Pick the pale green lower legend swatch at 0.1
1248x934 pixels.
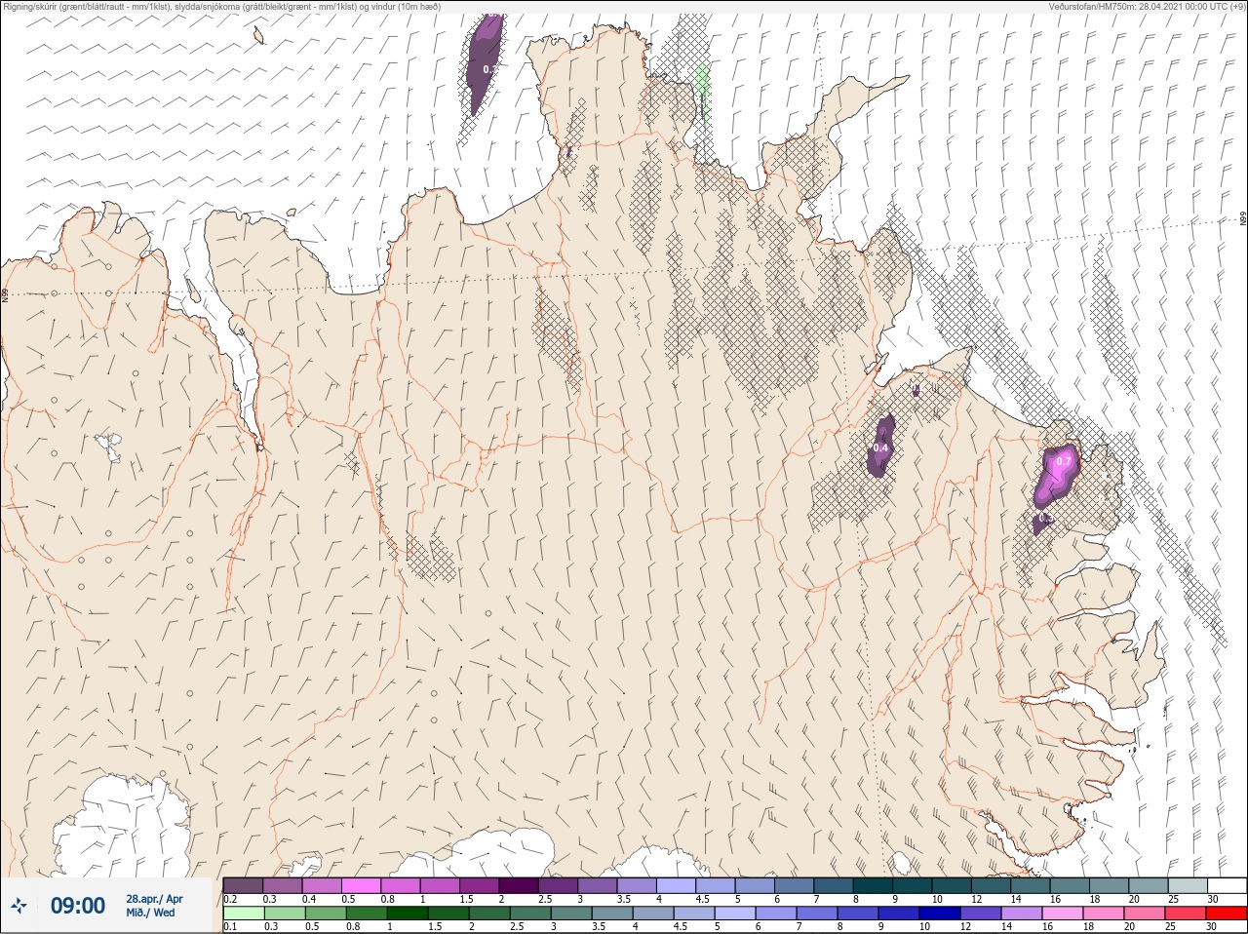243,914
